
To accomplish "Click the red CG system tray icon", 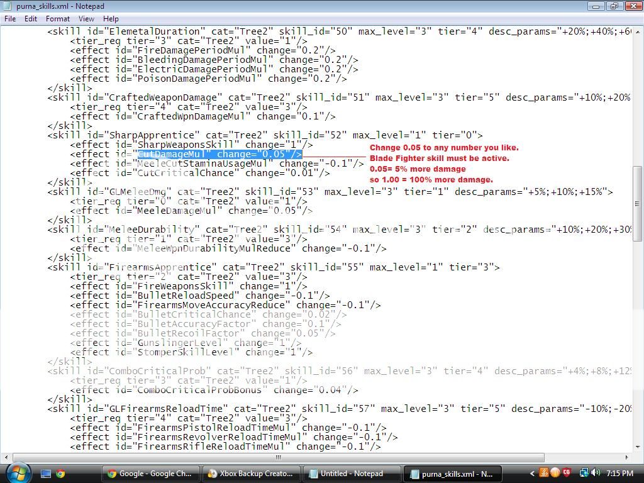I will point(567,473).
